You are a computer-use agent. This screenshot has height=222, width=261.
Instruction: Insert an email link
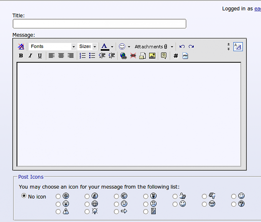142,56
